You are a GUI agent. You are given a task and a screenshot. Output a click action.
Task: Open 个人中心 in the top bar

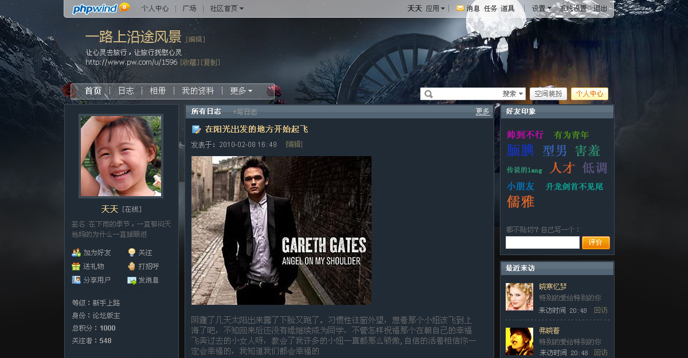click(x=155, y=9)
